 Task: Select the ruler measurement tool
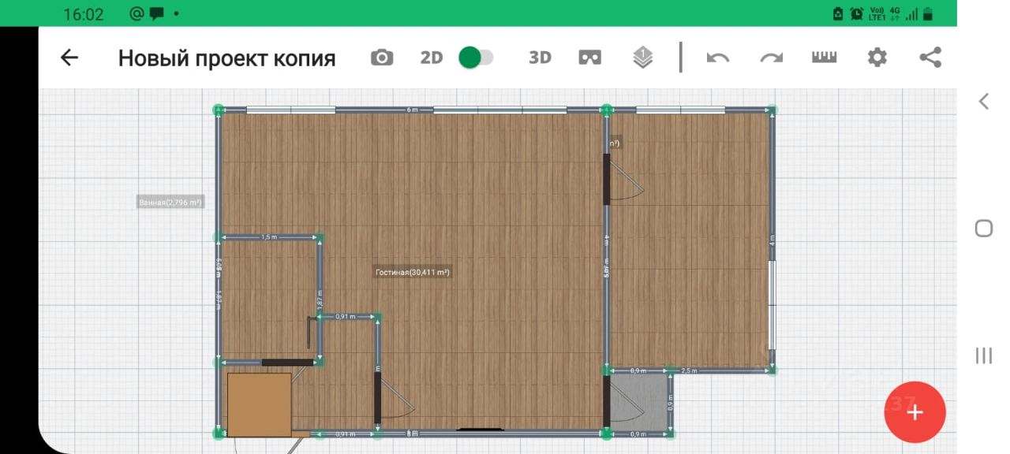[824, 58]
